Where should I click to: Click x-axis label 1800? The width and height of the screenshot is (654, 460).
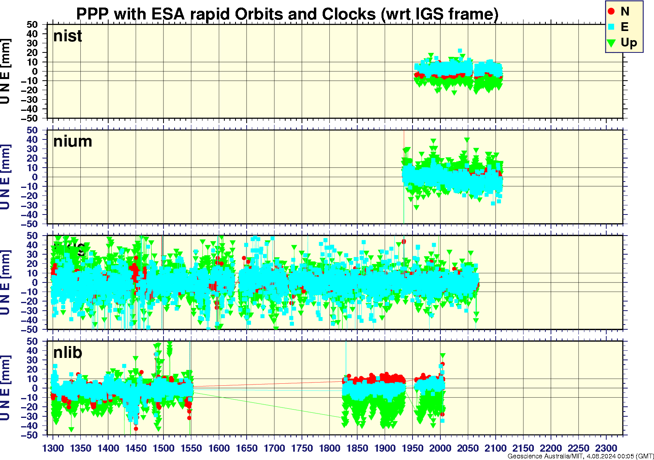[x=330, y=448]
